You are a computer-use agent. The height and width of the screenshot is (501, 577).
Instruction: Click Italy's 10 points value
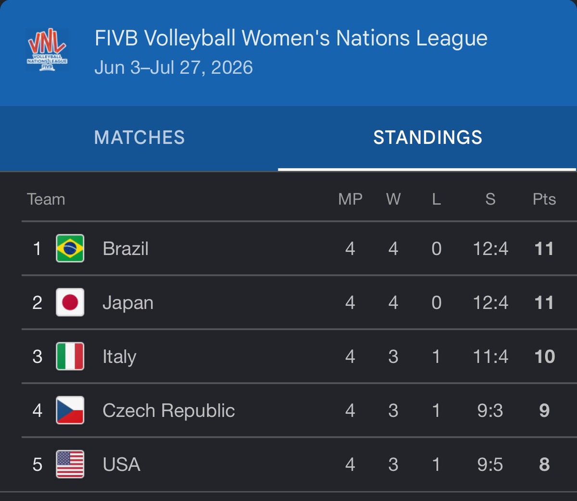point(544,357)
